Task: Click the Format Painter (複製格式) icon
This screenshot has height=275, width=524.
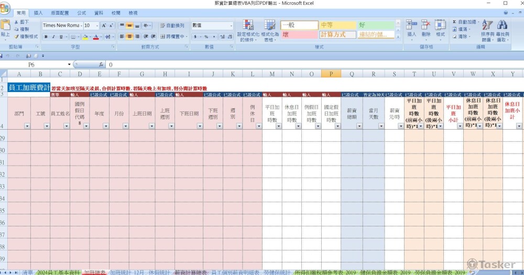Action: tap(17, 37)
